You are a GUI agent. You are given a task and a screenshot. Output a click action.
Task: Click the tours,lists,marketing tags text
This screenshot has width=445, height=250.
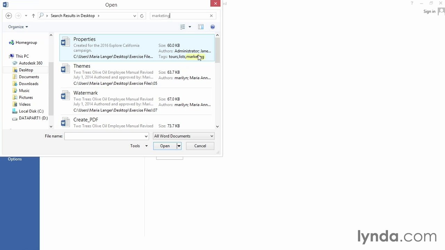pyautogui.click(x=186, y=57)
